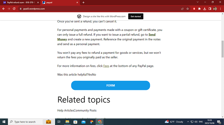Expand the tab search chevron
This screenshot has height=125, width=224.
click(198, 2)
